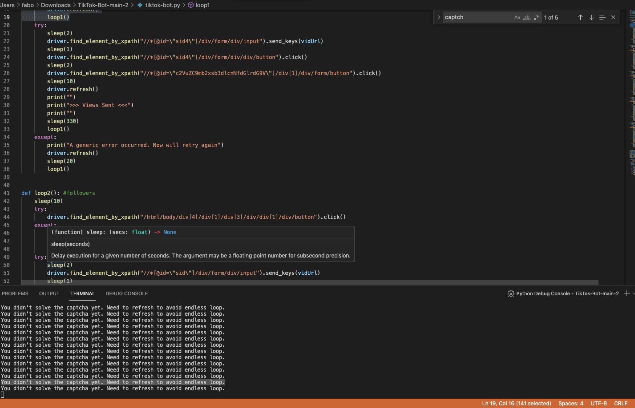The image size is (635, 408).
Task: Click the 'print(">>> Views Sent <<<")' line
Action: (x=90, y=105)
